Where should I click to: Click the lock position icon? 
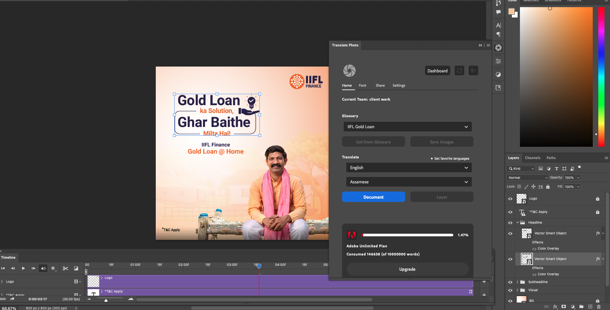[533, 187]
